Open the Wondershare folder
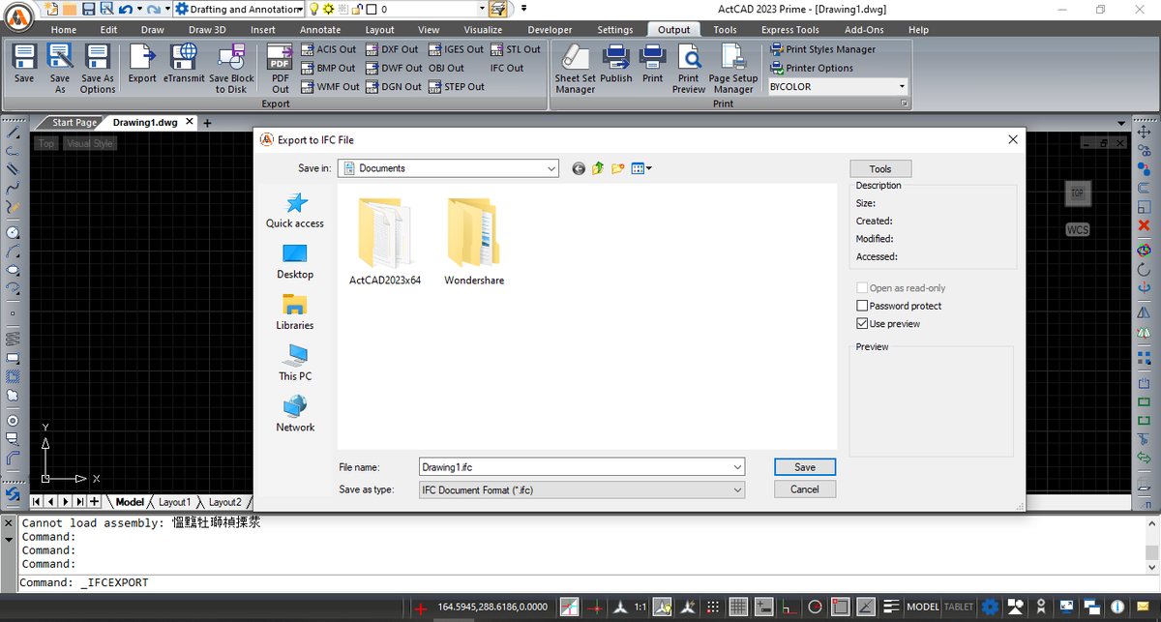The height and width of the screenshot is (622, 1161). (474, 242)
